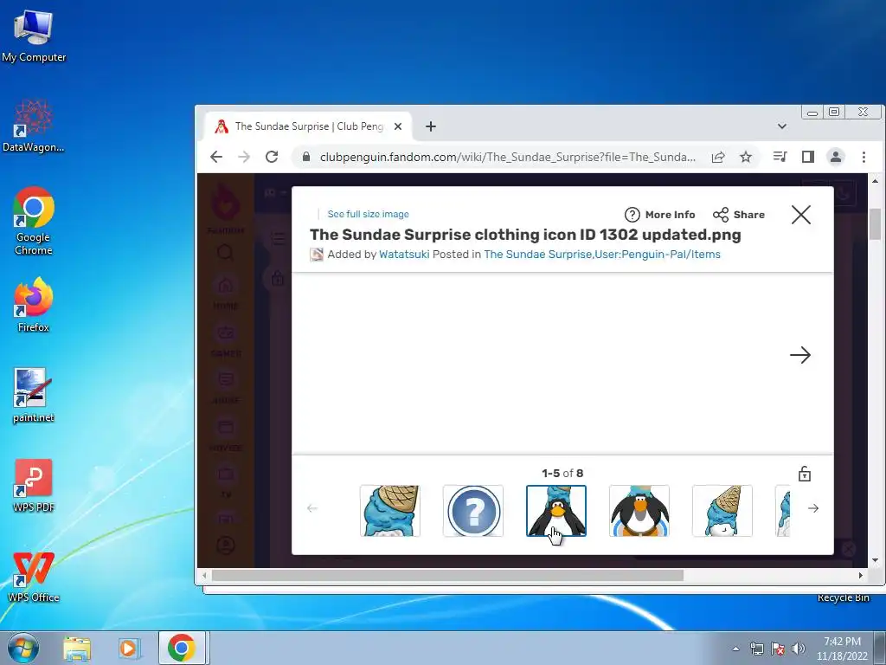
Task: Open the WPS Office desktop shortcut
Action: (34, 576)
